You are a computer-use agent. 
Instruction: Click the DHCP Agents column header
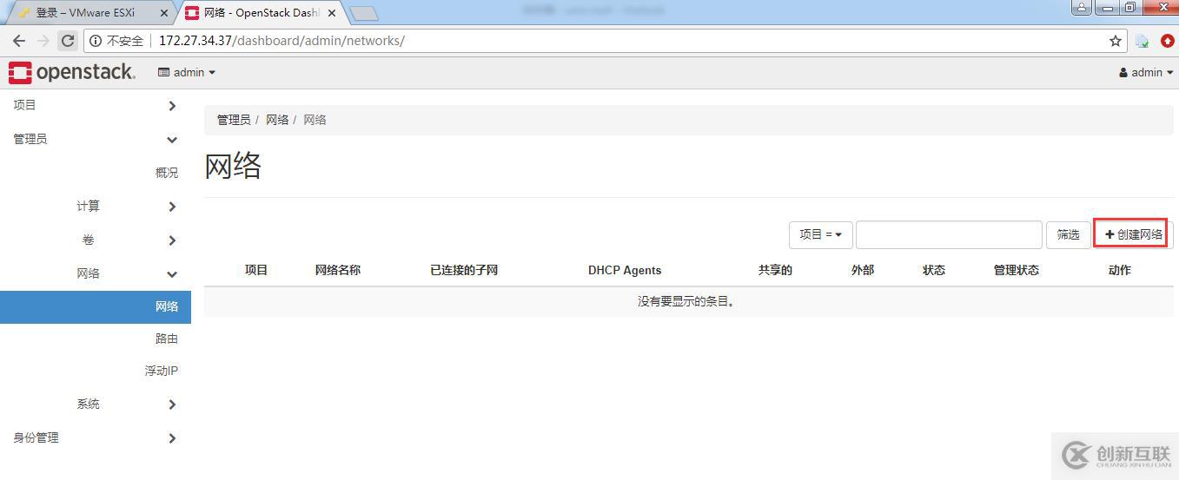tap(625, 270)
